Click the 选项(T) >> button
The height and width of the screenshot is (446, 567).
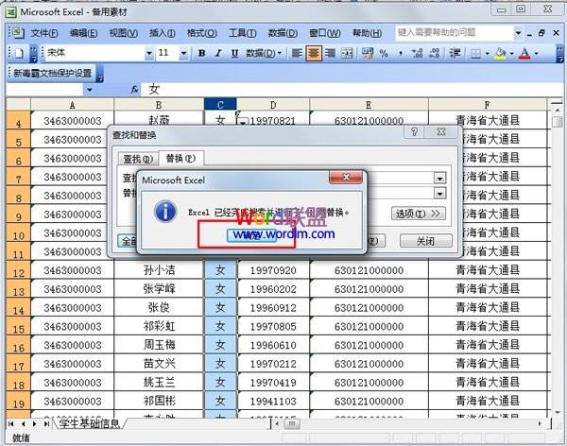coord(418,214)
